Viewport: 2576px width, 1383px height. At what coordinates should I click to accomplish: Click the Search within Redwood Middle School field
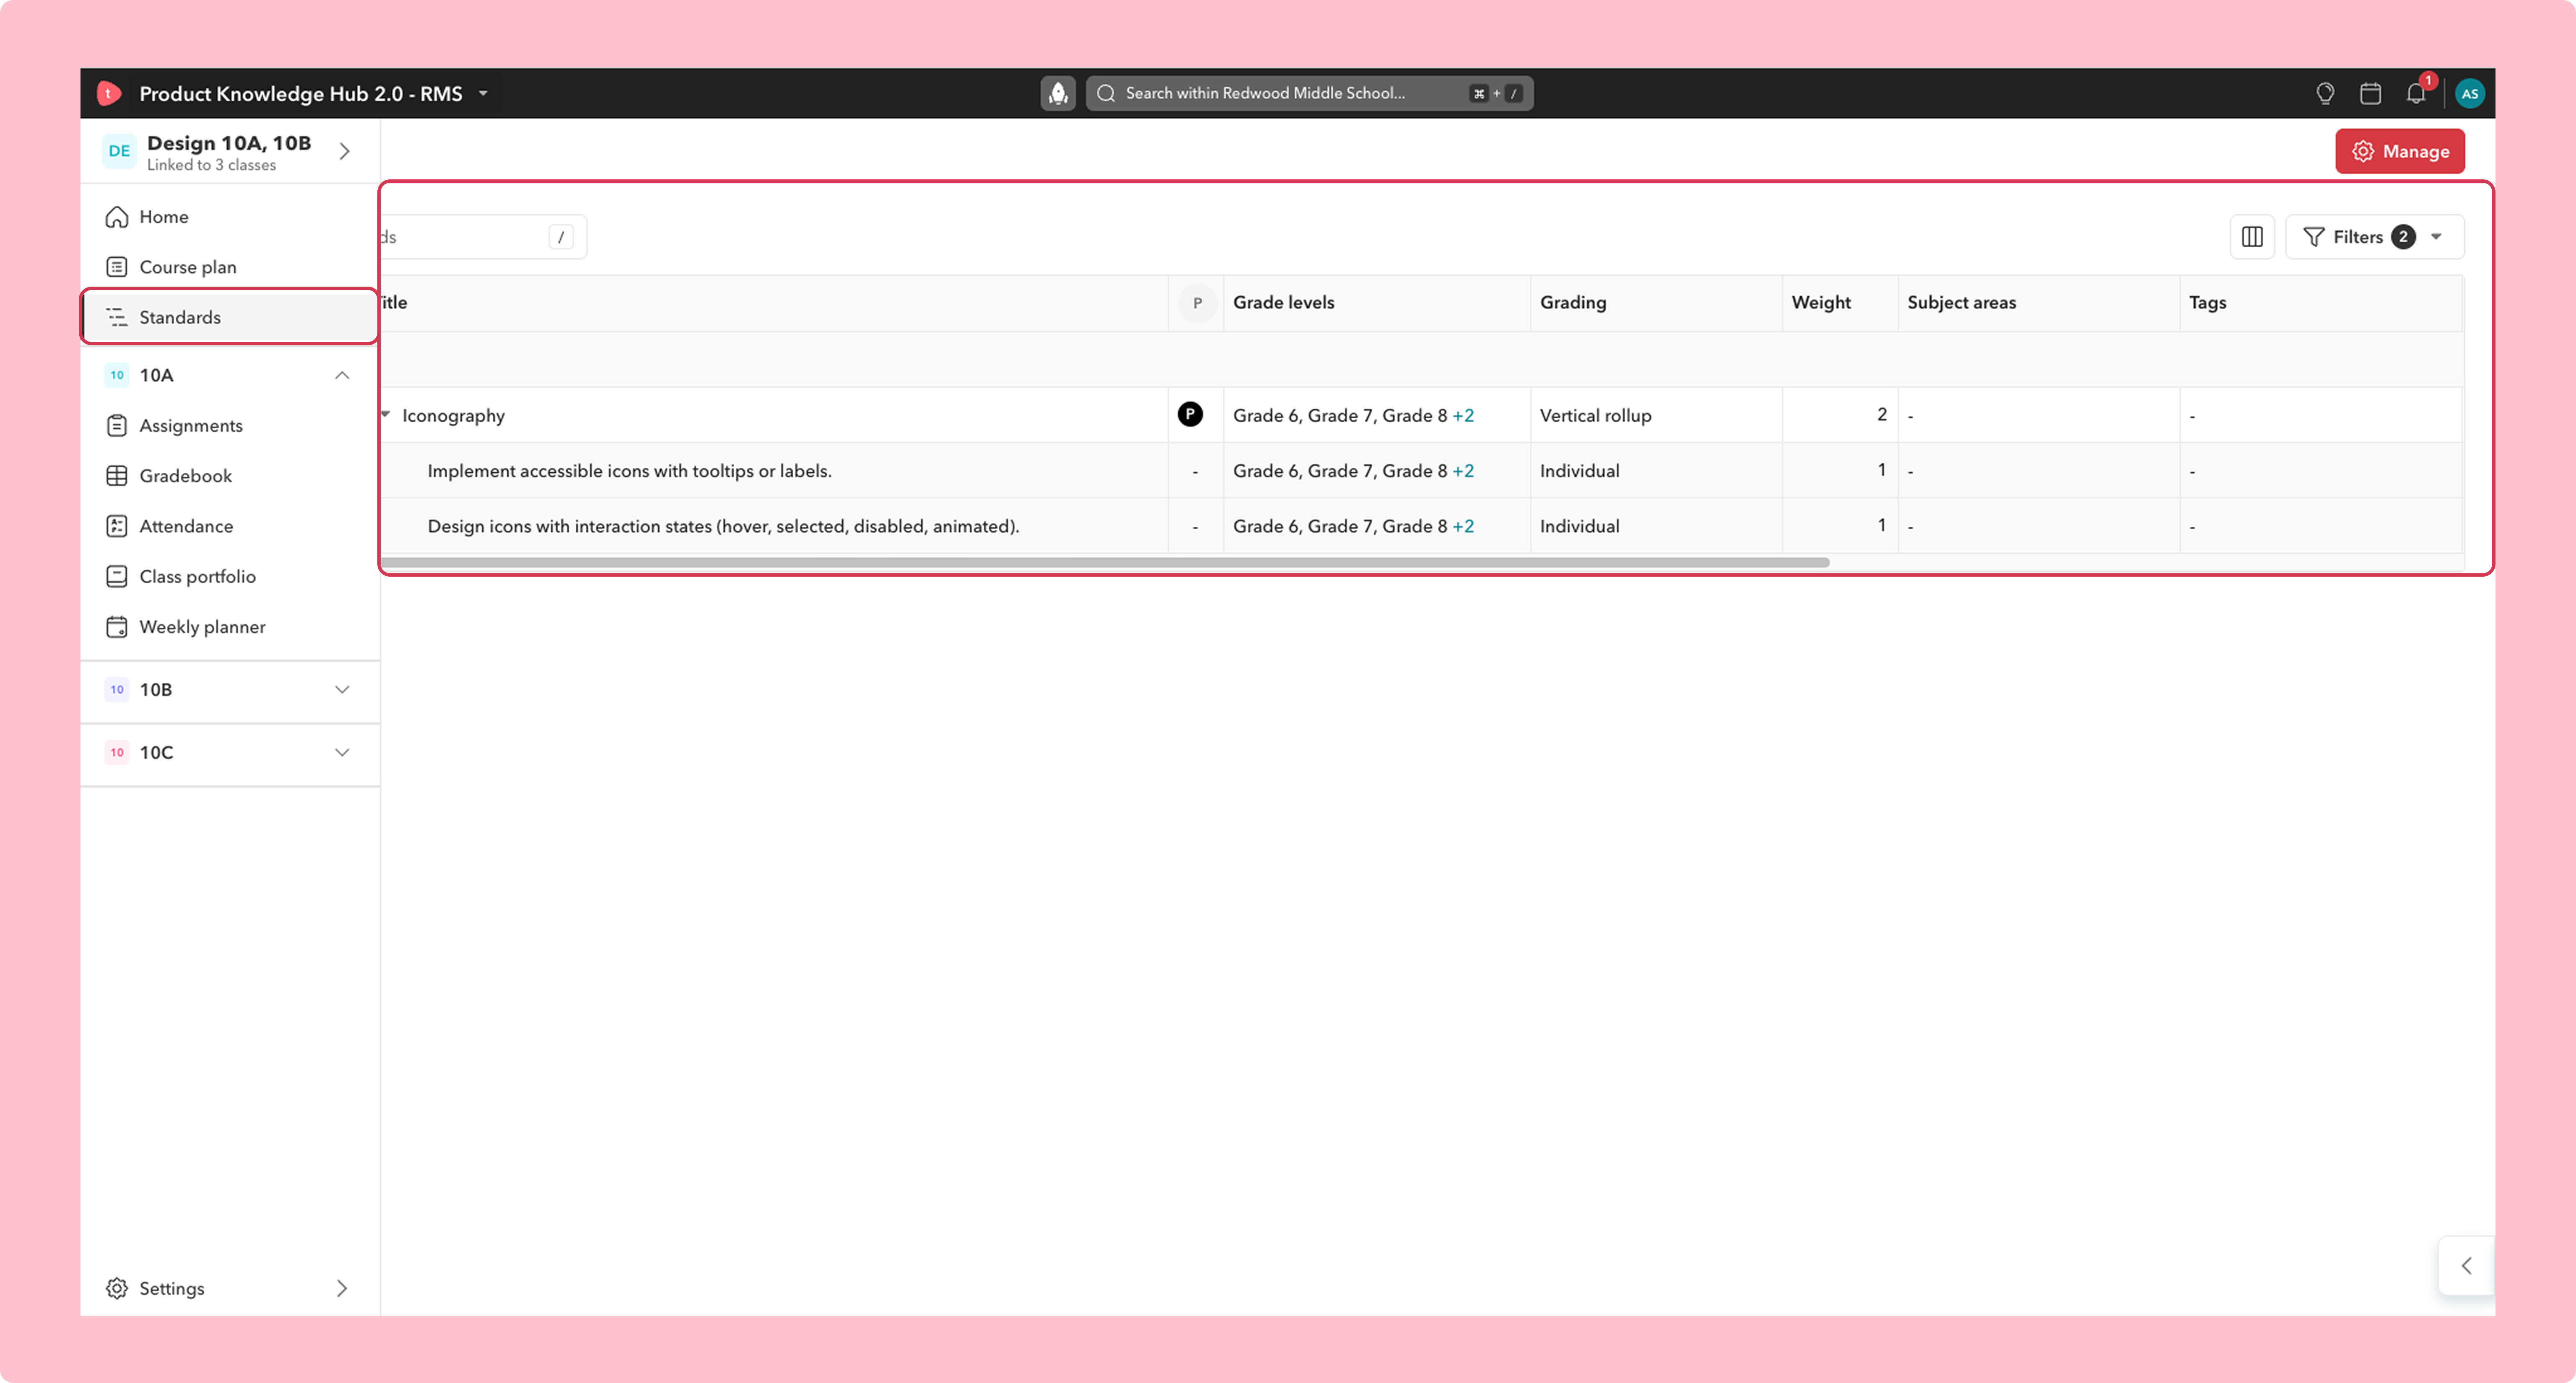pos(1310,93)
